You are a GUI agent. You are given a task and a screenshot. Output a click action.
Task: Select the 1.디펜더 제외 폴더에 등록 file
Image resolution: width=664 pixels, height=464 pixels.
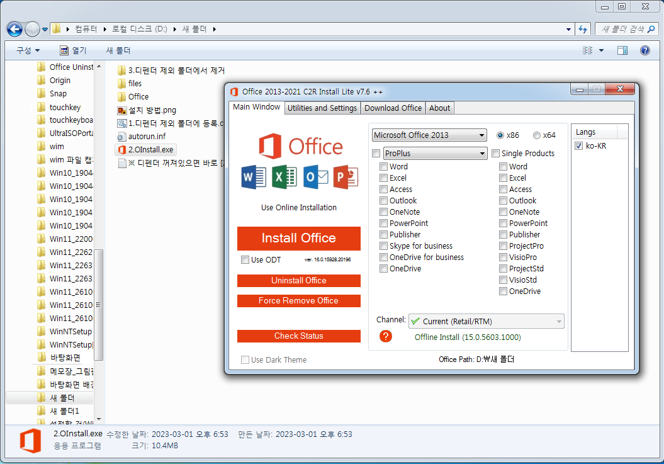click(170, 123)
